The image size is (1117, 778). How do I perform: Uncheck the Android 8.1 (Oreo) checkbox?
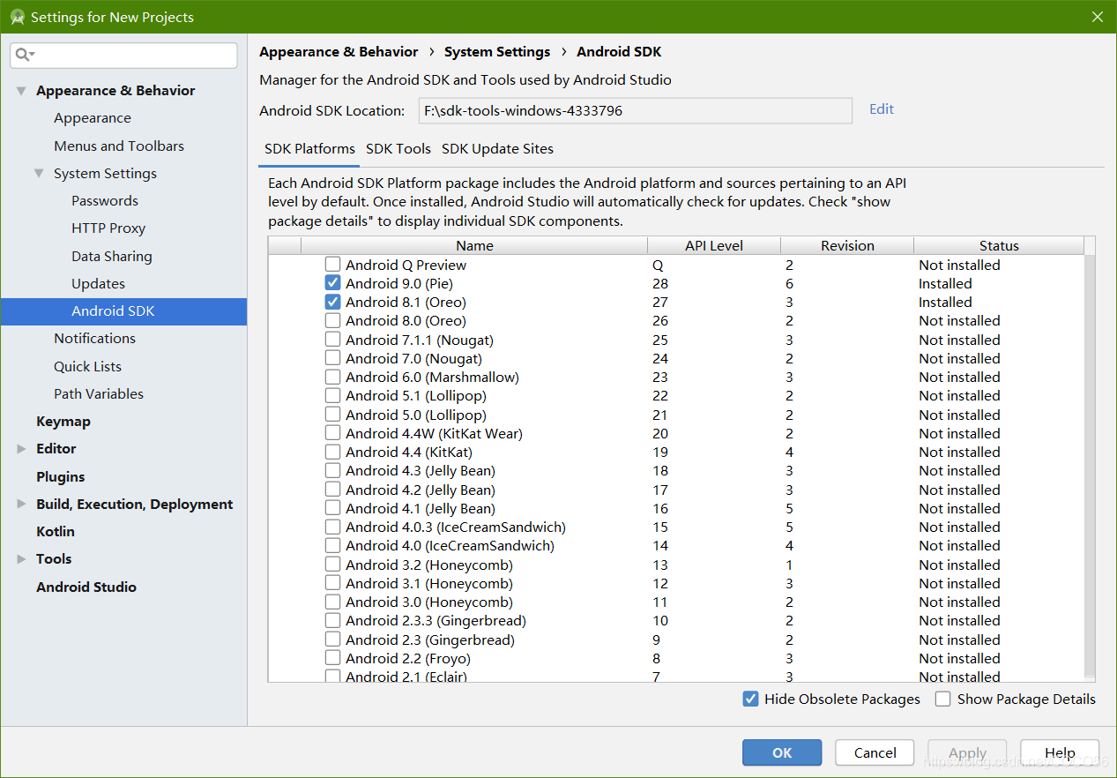(x=332, y=302)
